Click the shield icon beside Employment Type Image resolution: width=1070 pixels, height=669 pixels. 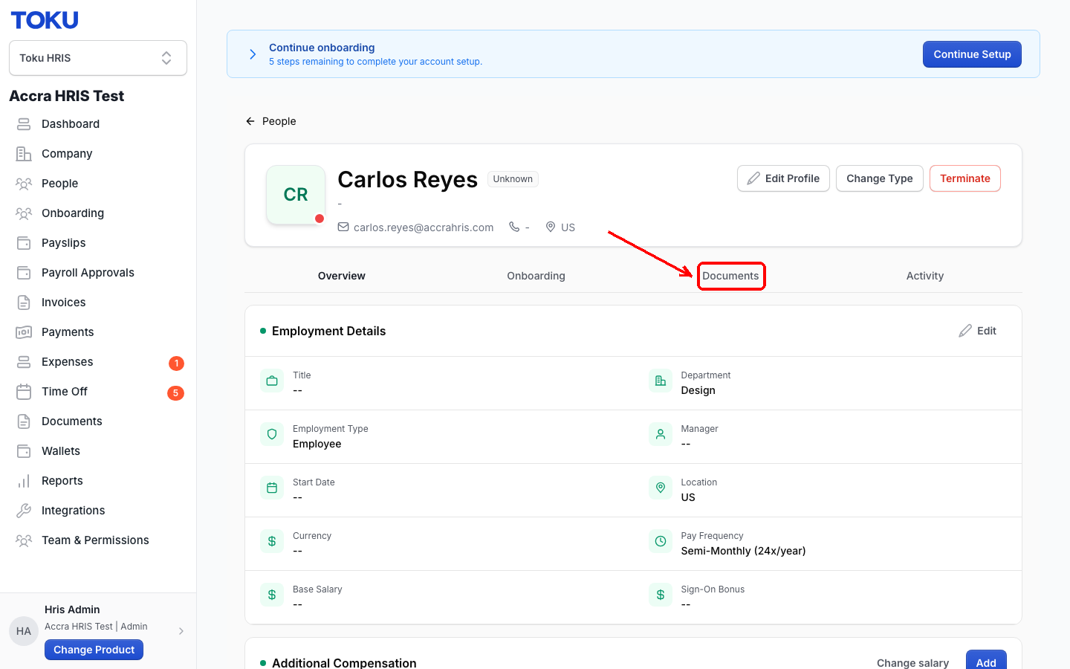[x=272, y=435]
